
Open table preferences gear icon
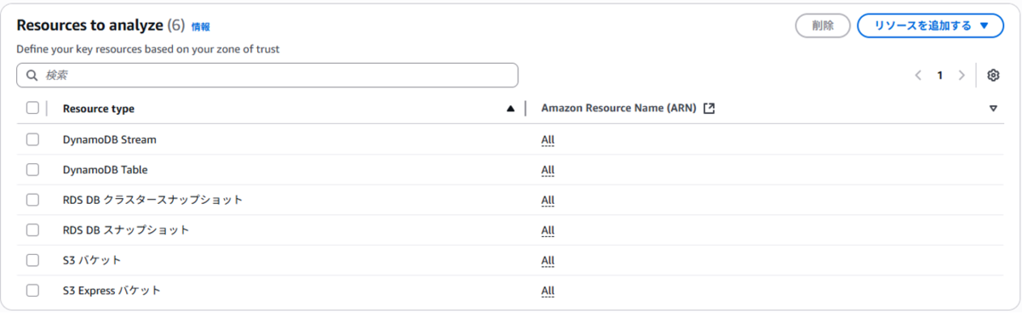(x=993, y=76)
